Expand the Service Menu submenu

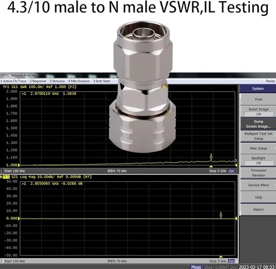(x=258, y=185)
